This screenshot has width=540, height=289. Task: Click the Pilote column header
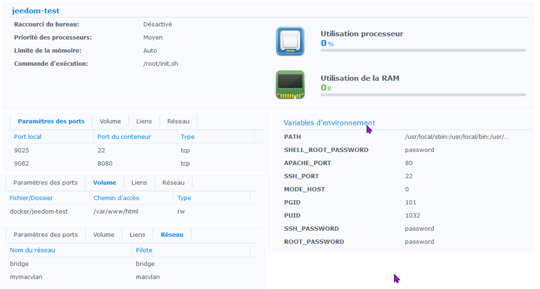tap(144, 250)
